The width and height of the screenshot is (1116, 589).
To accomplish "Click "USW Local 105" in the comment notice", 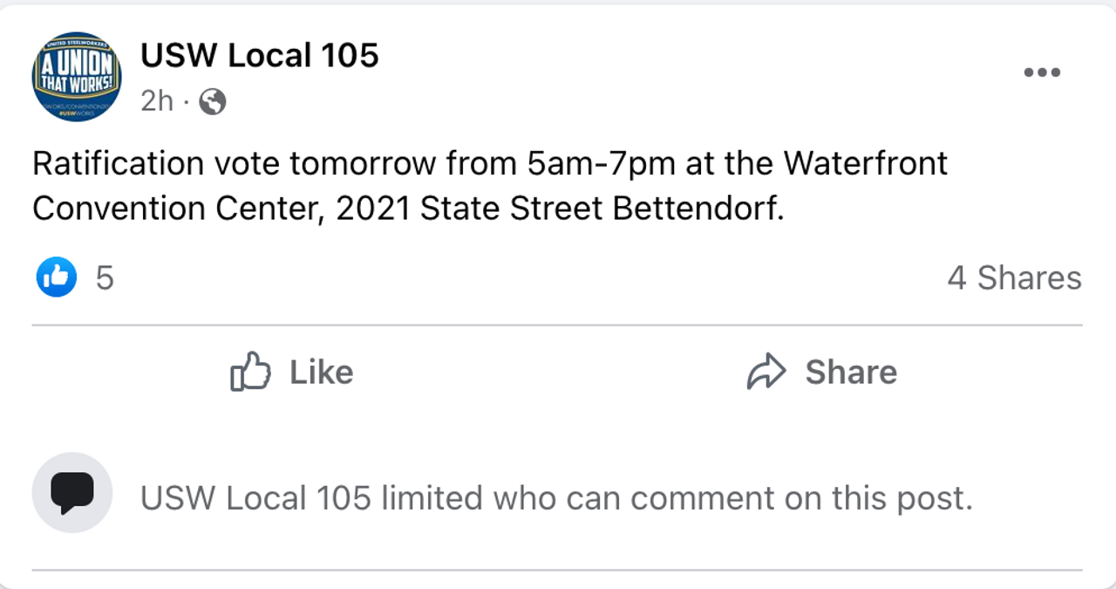I will [255, 498].
